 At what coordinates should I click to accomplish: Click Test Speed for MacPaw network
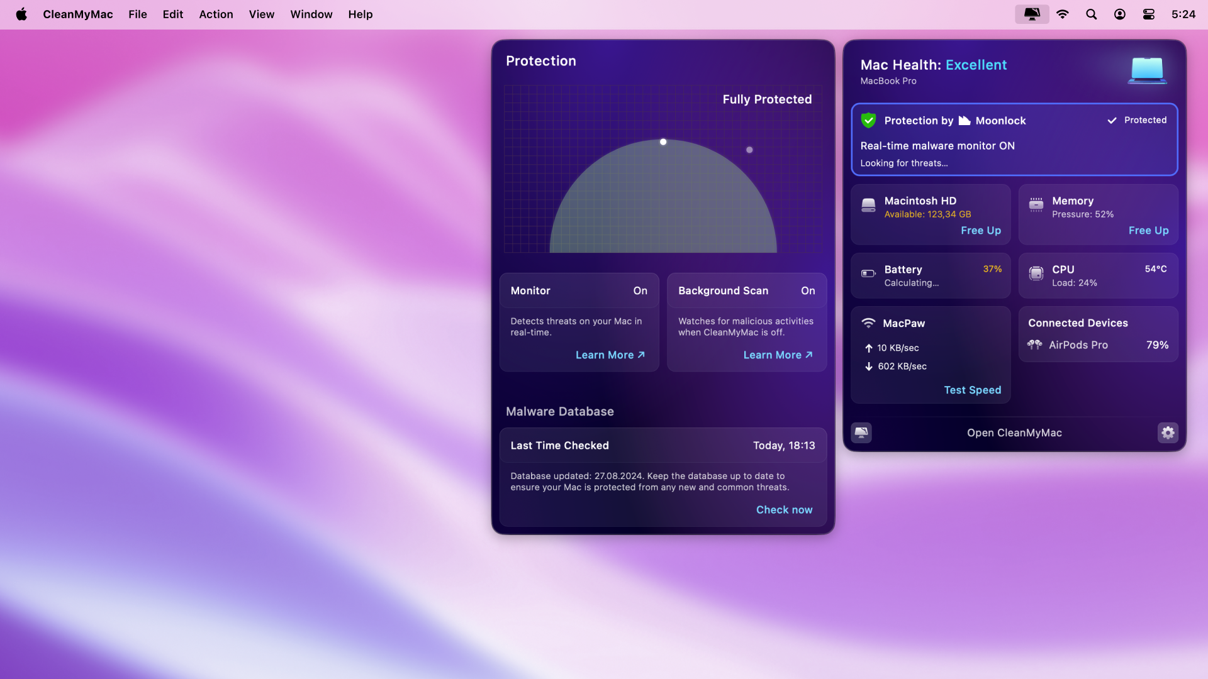pos(972,390)
